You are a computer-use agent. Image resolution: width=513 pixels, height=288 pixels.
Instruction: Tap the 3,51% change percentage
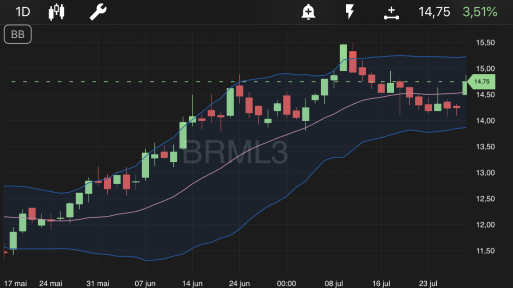click(480, 12)
